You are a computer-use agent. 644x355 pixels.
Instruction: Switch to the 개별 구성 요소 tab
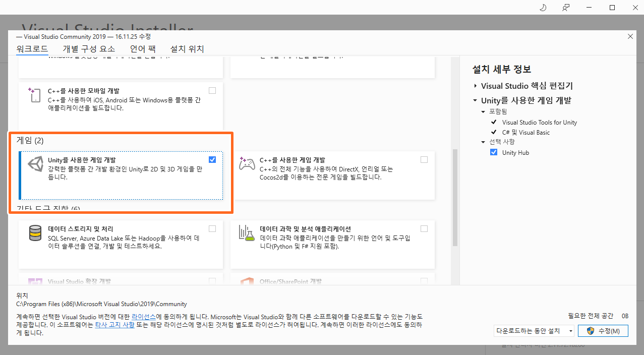pos(89,49)
